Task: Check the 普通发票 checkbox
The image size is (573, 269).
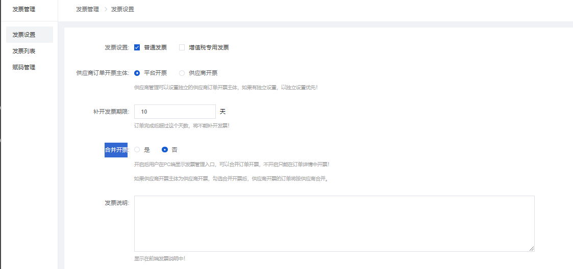Action: [x=137, y=47]
